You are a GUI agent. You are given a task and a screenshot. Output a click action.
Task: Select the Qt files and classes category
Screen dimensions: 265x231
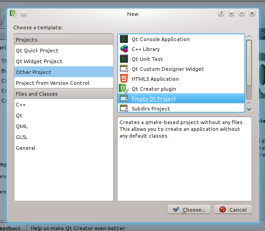point(64,115)
